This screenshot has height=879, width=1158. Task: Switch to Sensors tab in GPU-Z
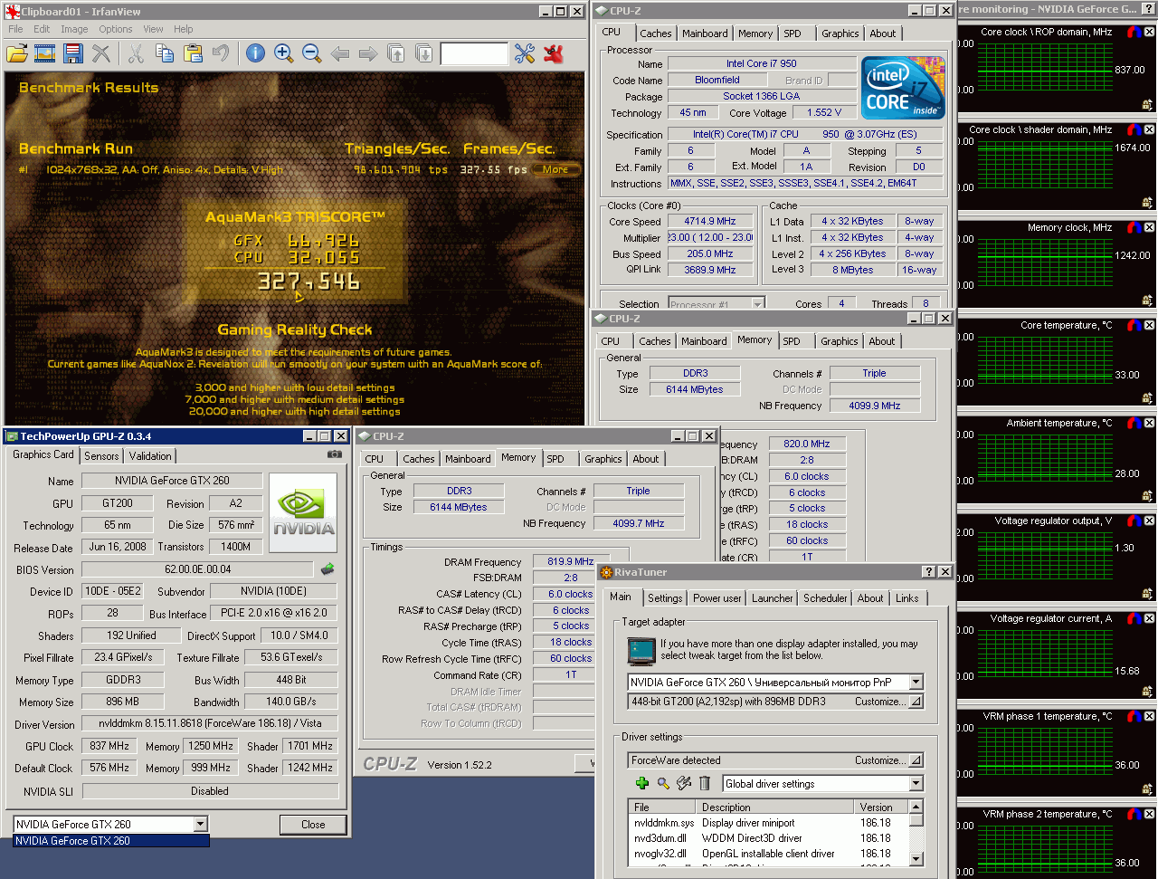click(101, 456)
